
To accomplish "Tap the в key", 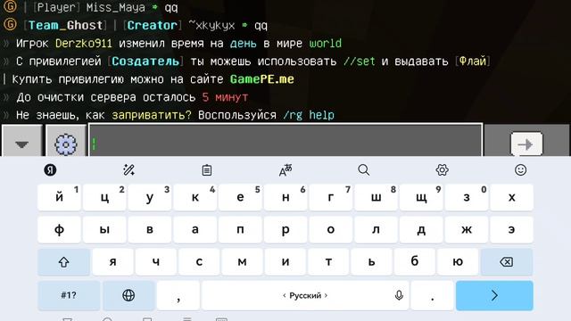I will pos(150,230).
